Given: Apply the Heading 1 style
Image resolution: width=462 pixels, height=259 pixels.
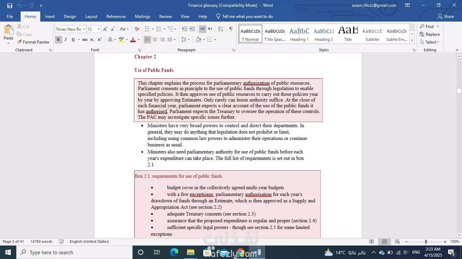Looking at the screenshot, I should [299, 34].
